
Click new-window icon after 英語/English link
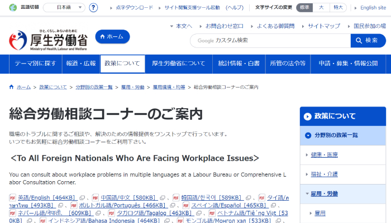point(82,198)
